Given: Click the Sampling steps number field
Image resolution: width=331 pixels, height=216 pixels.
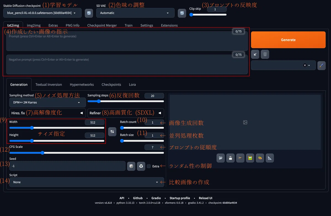Looking at the screenshot, I should point(154,96).
